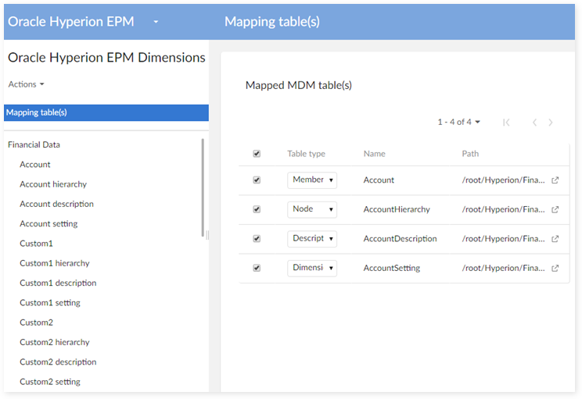Open the Oracle Hyperion EPM dropdown arrow
Screen dimensions: 582x399
click(156, 22)
